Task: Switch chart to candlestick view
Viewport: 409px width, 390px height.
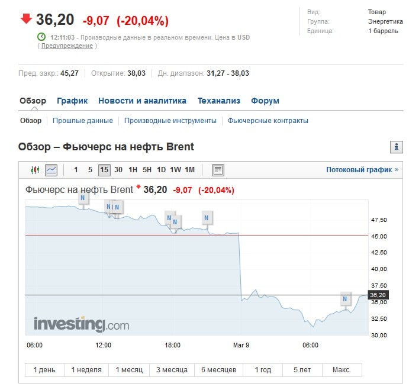Action: [35, 170]
